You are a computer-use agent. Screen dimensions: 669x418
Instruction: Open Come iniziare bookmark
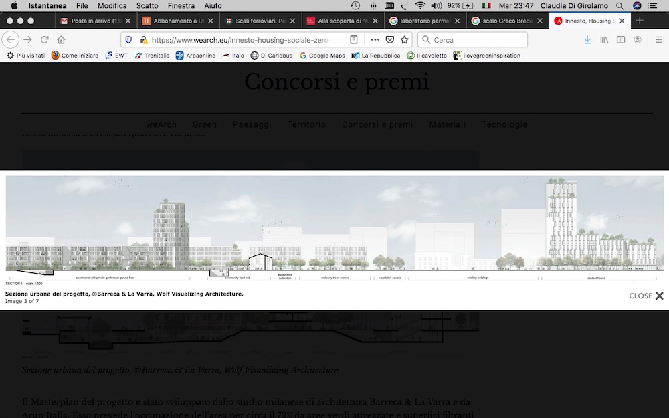tap(75, 56)
